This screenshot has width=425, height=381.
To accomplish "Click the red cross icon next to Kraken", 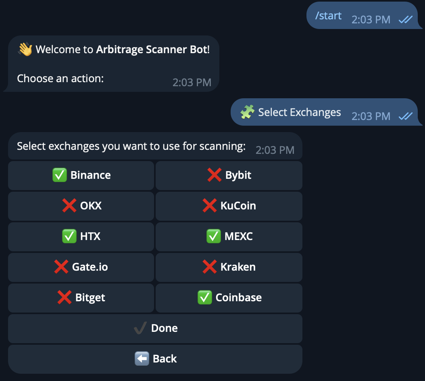I will click(210, 267).
